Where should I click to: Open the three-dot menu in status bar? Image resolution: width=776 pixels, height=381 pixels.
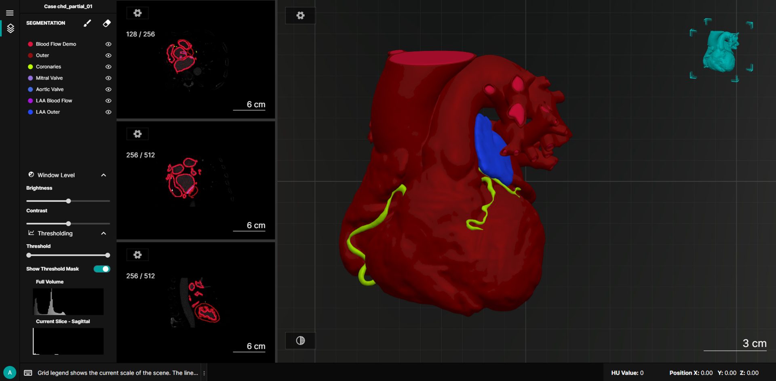click(x=204, y=373)
